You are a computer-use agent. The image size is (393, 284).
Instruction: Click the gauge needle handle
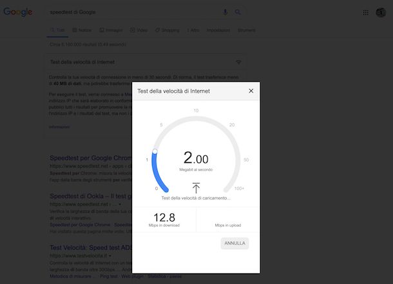click(x=155, y=151)
